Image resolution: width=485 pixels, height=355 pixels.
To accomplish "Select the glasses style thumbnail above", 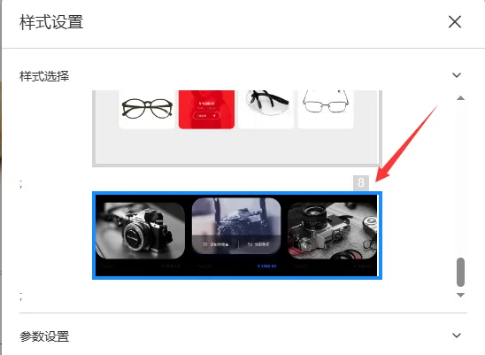I will click(x=237, y=128).
